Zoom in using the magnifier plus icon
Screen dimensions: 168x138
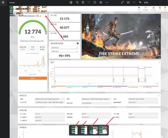pos(140,2)
